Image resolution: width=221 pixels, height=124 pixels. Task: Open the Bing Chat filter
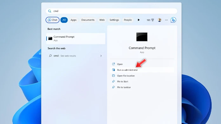click(52, 20)
